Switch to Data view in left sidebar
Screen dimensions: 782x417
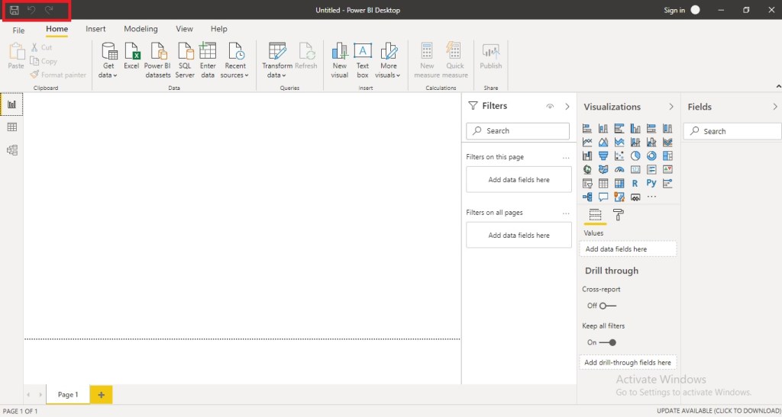[11, 127]
